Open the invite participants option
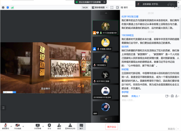 pyautogui.click(x=59, y=126)
